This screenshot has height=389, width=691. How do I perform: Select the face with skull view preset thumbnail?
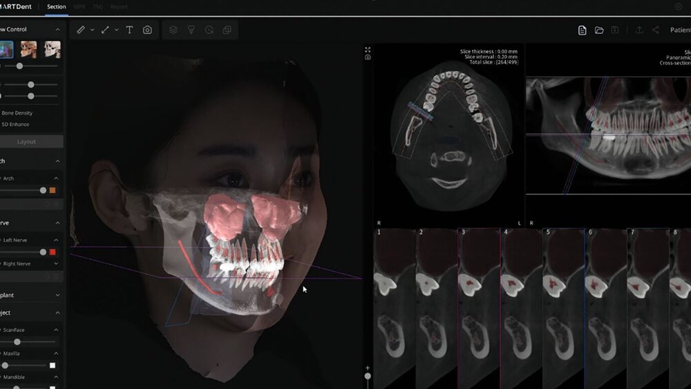(28, 49)
